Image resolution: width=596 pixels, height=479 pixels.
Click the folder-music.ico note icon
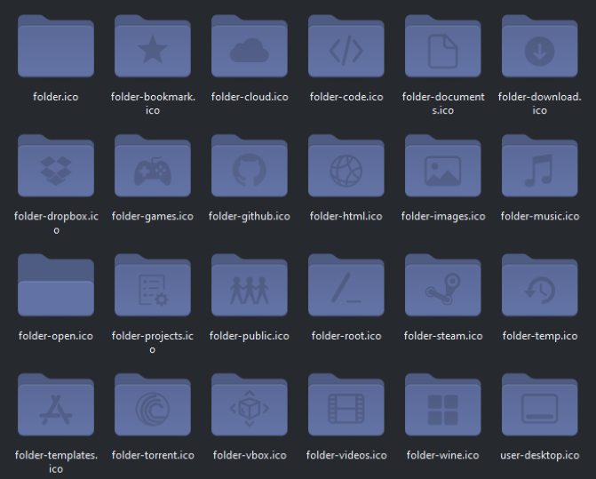540,171
